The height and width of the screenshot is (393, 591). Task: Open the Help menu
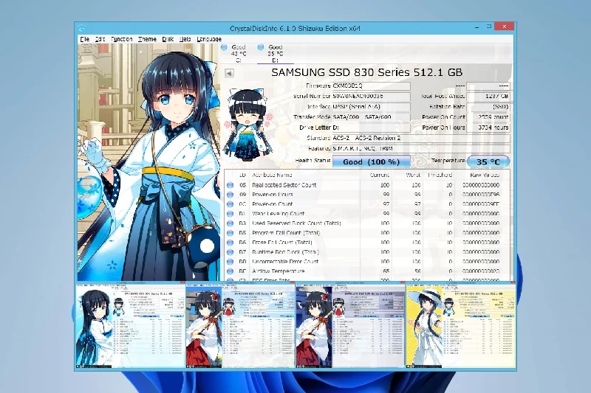pos(185,39)
